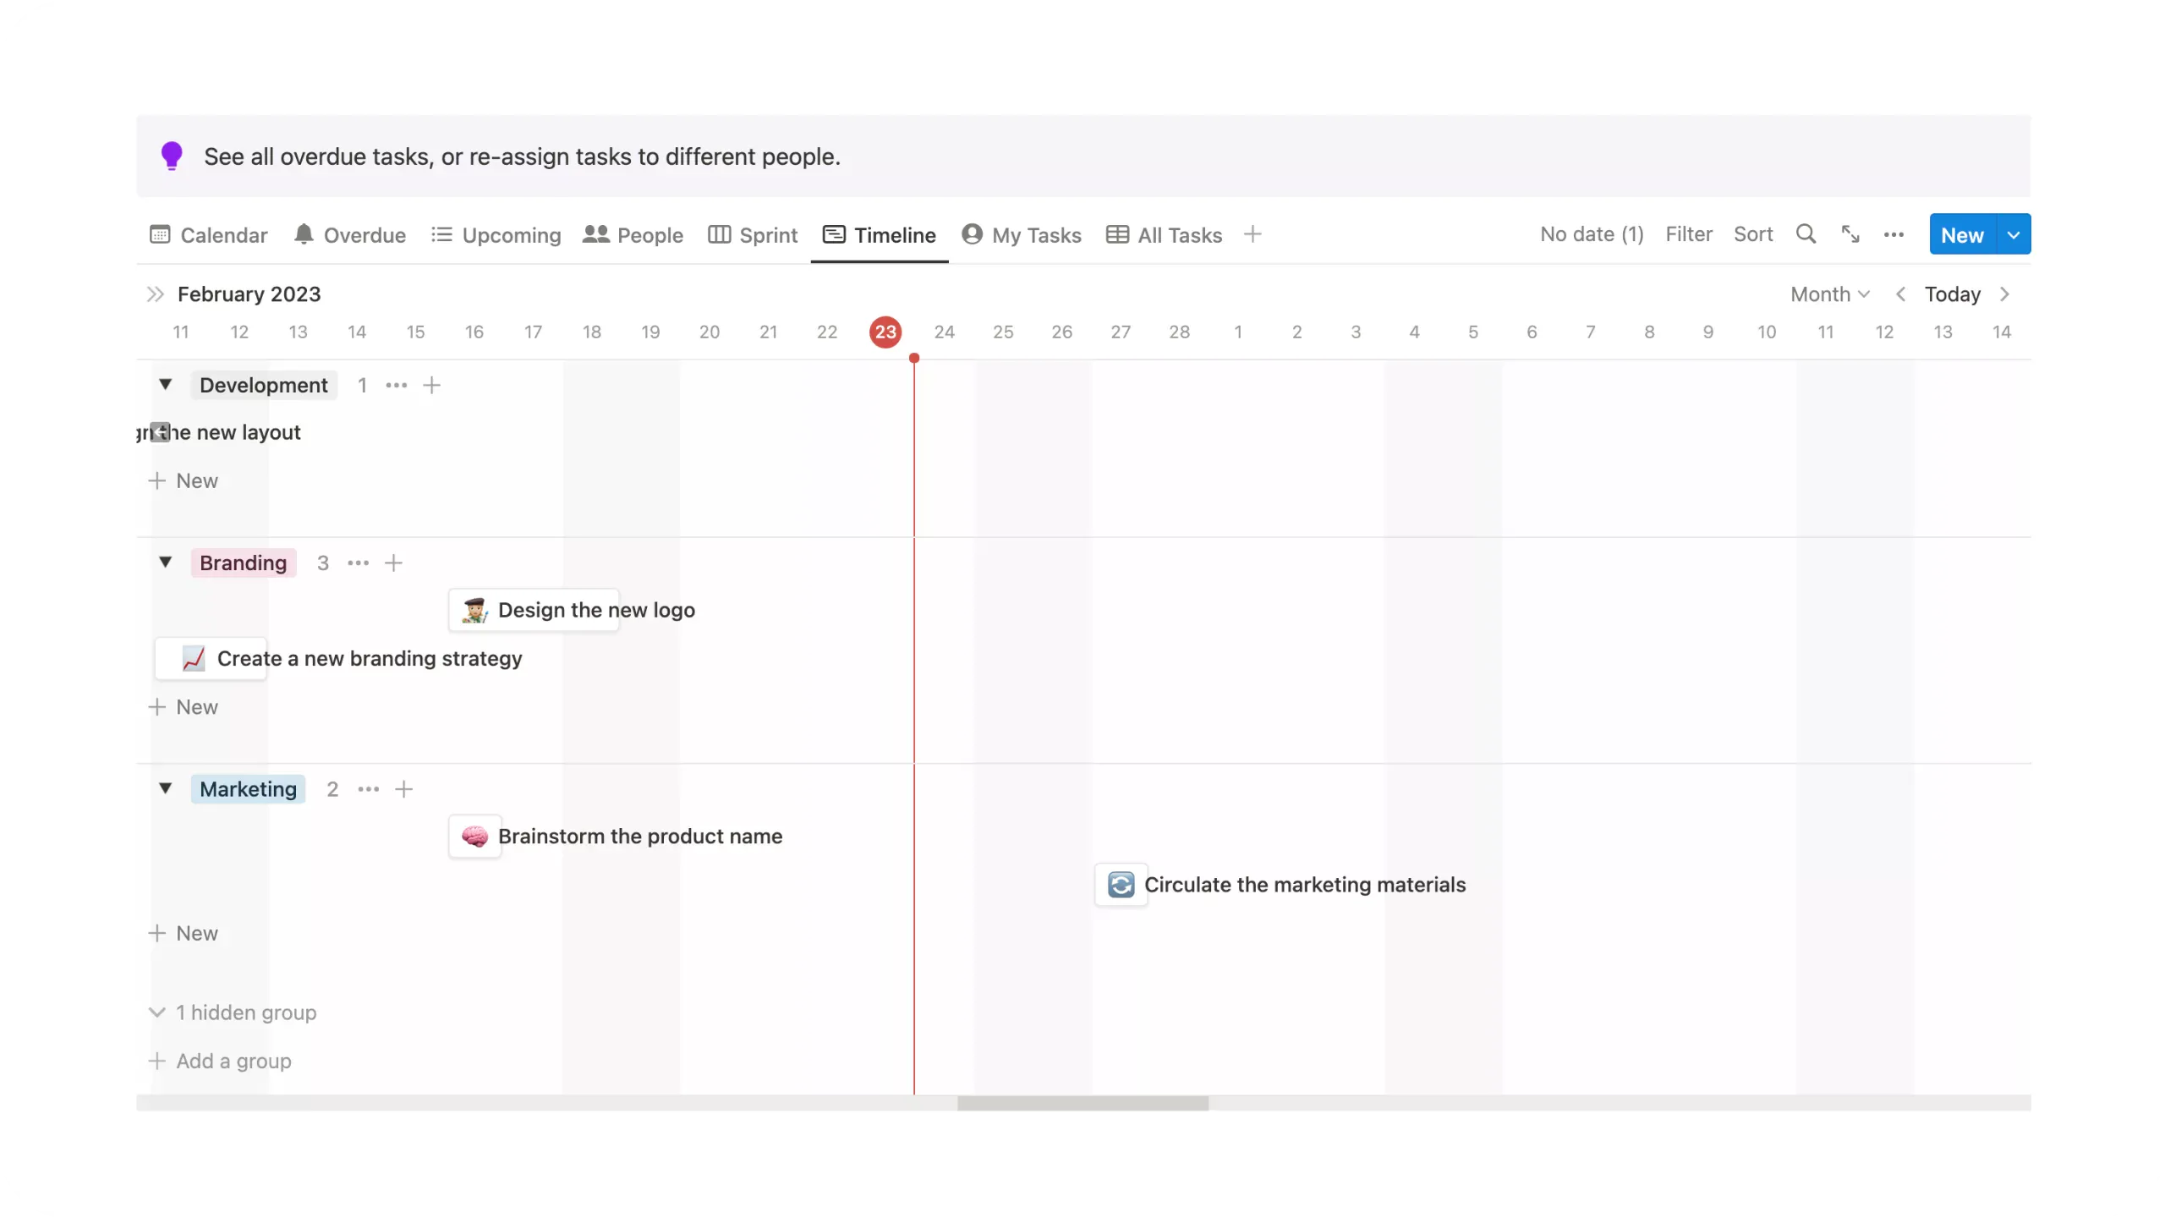
Task: Click the Sort icon in toolbar
Action: click(x=1755, y=233)
